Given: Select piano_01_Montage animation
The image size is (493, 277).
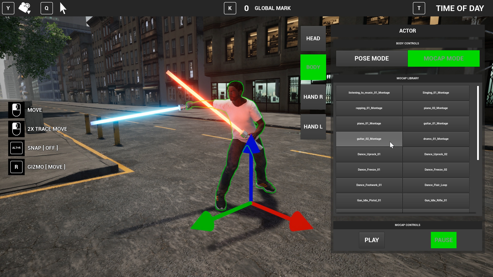Looking at the screenshot, I should (x=369, y=124).
